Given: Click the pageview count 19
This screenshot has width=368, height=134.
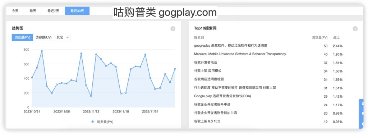Looking at the screenshot, I should click(x=326, y=122).
